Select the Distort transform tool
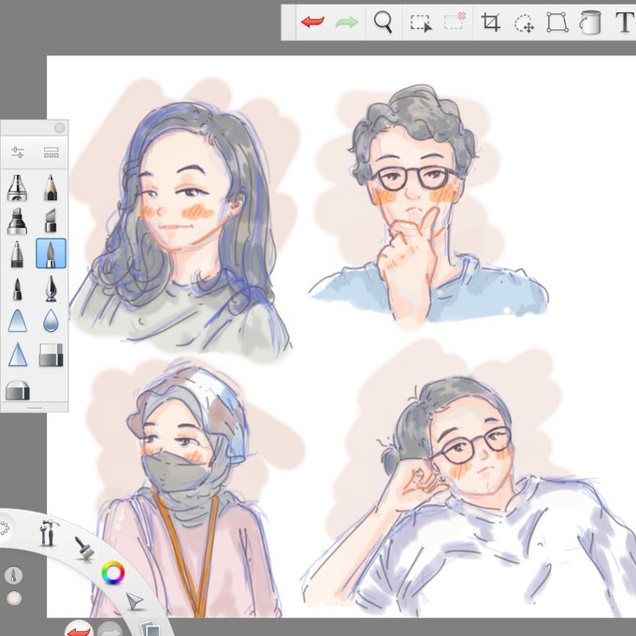The height and width of the screenshot is (636, 636). pyautogui.click(x=556, y=22)
